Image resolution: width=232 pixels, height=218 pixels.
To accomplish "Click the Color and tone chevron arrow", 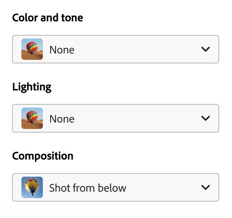I will 206,49.
